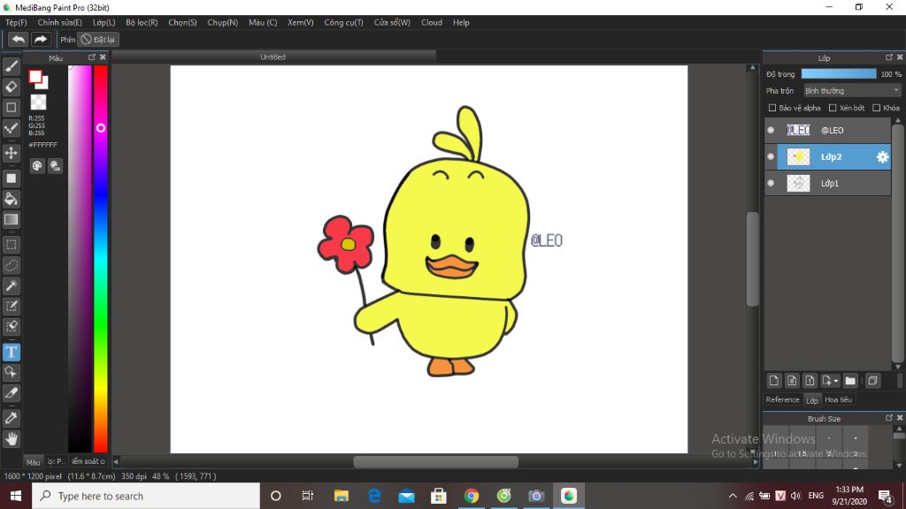Open the Bộ lọc(R) menu
This screenshot has height=509, width=906.
click(142, 22)
